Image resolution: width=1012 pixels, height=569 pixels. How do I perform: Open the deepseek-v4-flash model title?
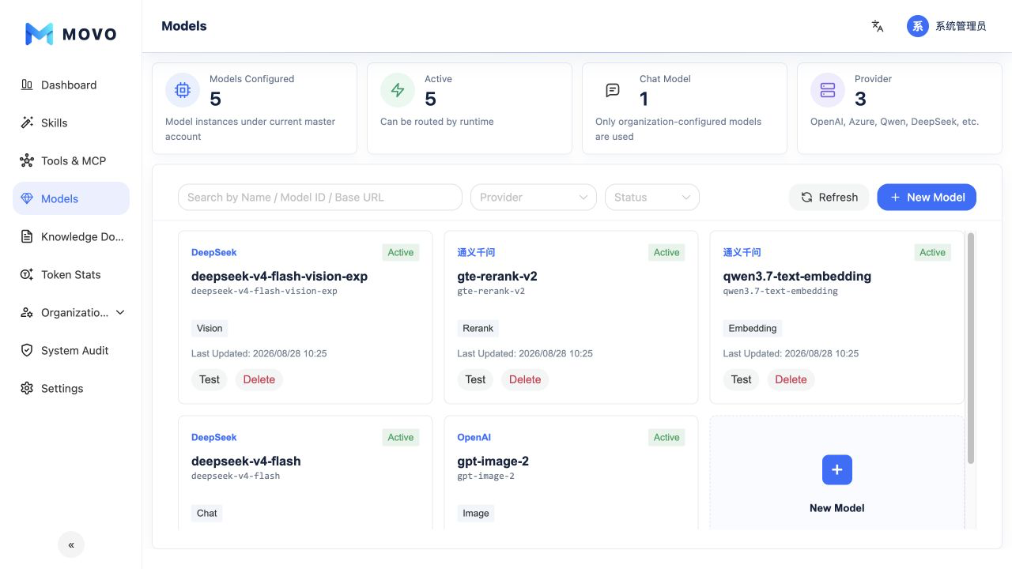[x=246, y=461]
